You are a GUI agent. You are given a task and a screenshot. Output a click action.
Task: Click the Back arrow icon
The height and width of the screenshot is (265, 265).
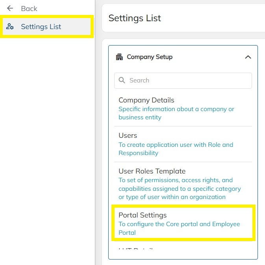coord(10,8)
